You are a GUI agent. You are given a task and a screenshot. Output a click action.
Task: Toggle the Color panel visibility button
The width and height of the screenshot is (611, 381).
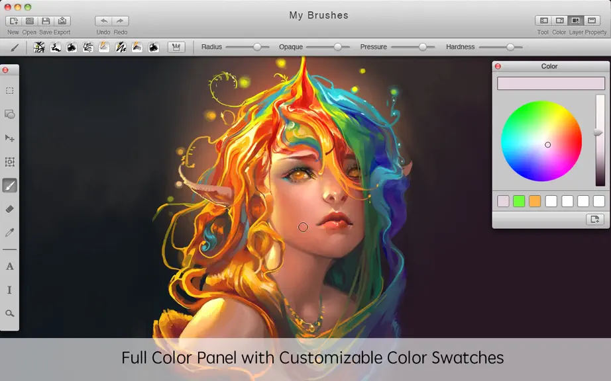pos(559,21)
